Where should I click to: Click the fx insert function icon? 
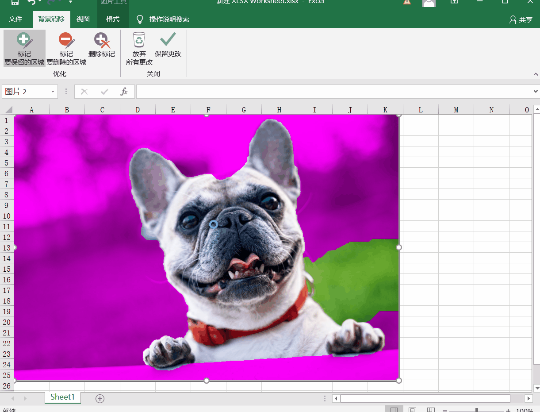click(x=124, y=92)
